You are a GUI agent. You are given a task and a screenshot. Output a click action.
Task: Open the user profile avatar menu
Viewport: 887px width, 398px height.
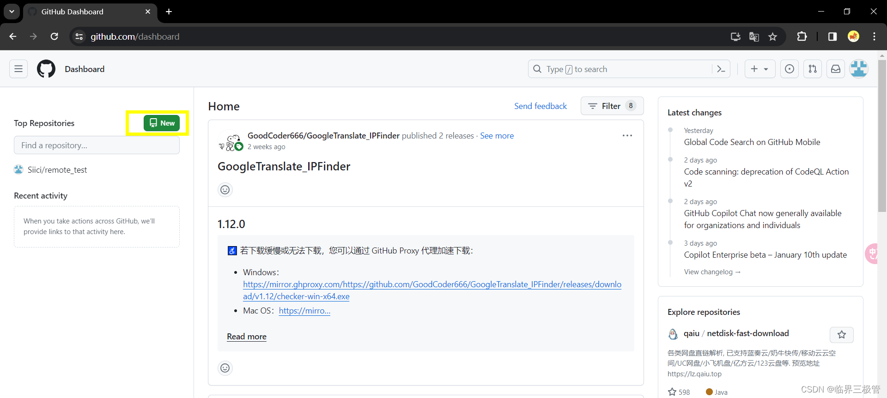pyautogui.click(x=859, y=69)
